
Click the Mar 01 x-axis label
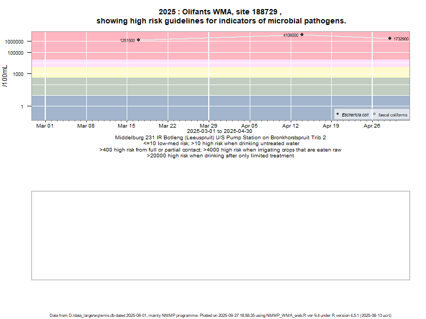click(45, 126)
